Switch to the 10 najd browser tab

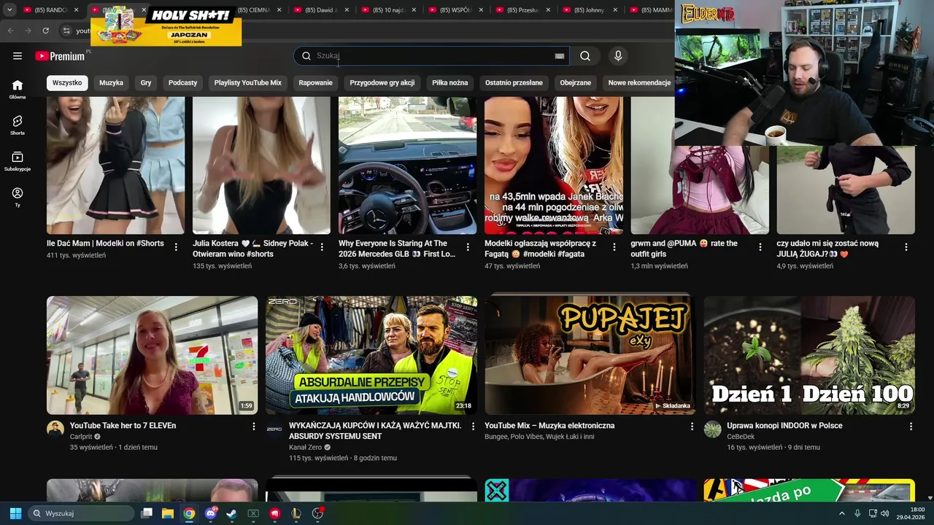click(x=388, y=10)
